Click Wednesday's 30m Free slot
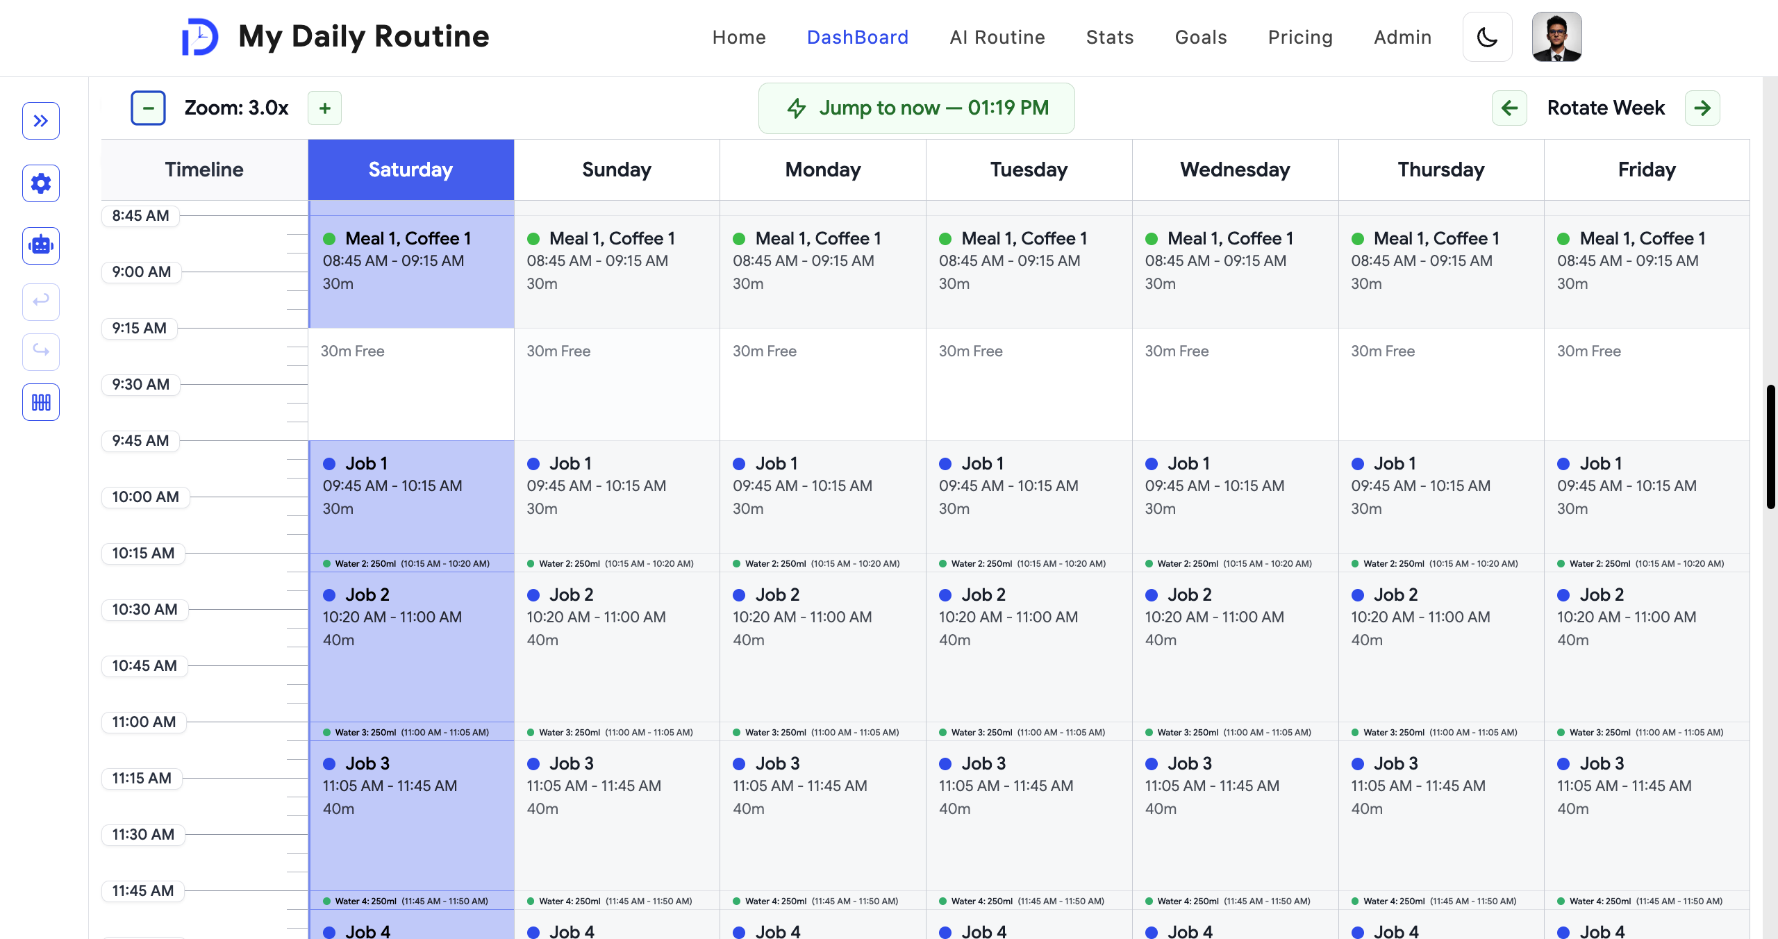Screen dimensions: 1778x939 click(x=1236, y=384)
